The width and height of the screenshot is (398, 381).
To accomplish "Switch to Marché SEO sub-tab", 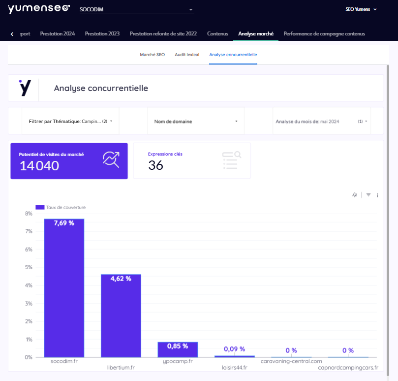I will point(153,55).
